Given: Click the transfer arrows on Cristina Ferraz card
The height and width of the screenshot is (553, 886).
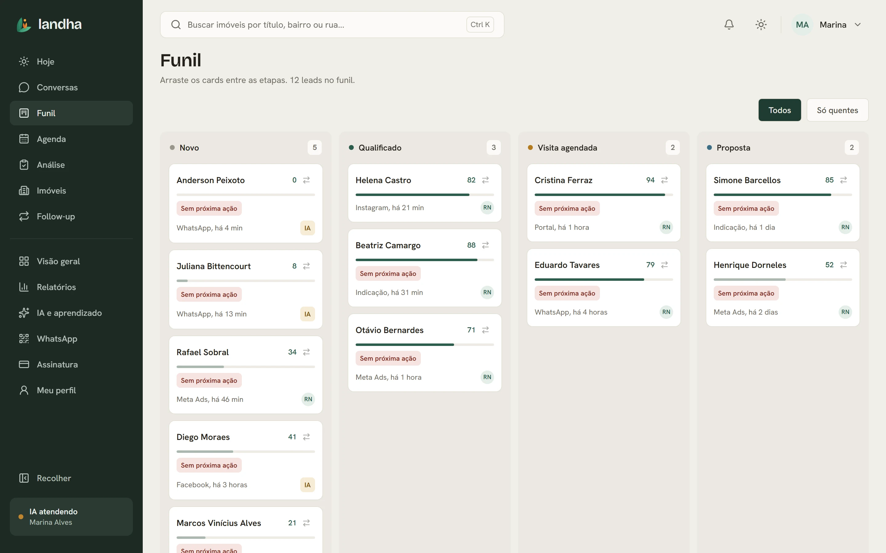Looking at the screenshot, I should (x=664, y=180).
